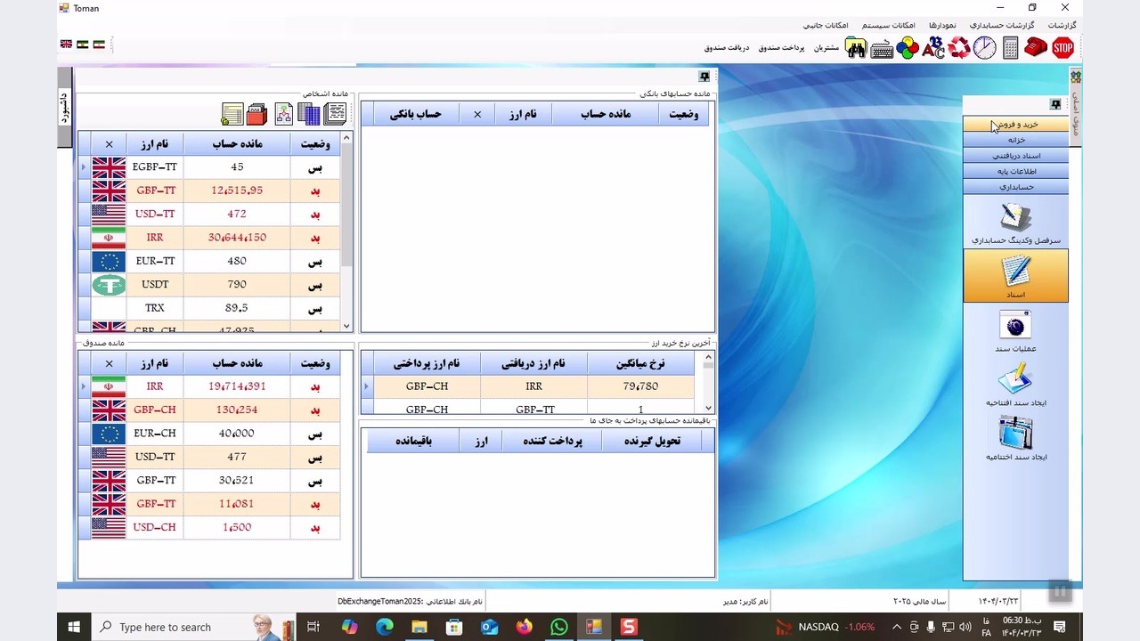
Task: Click the Windows taskbar search box
Action: click(194, 627)
